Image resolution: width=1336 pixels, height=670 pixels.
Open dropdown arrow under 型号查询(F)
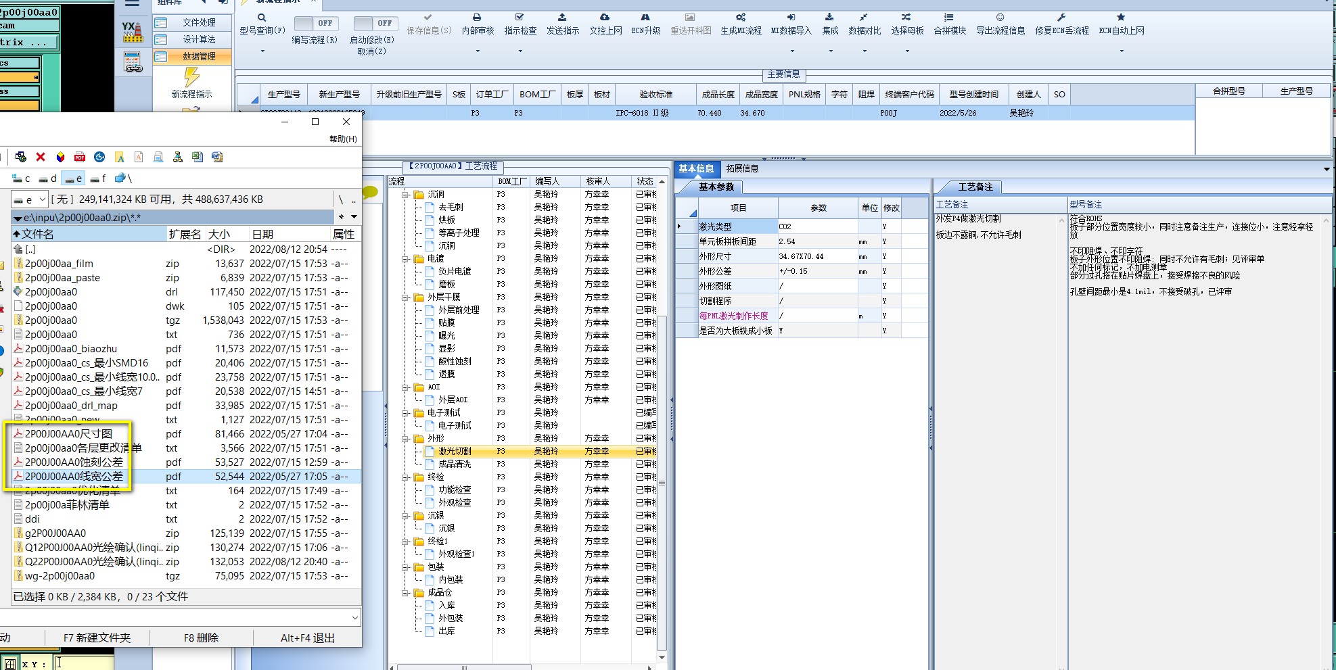pyautogui.click(x=262, y=51)
